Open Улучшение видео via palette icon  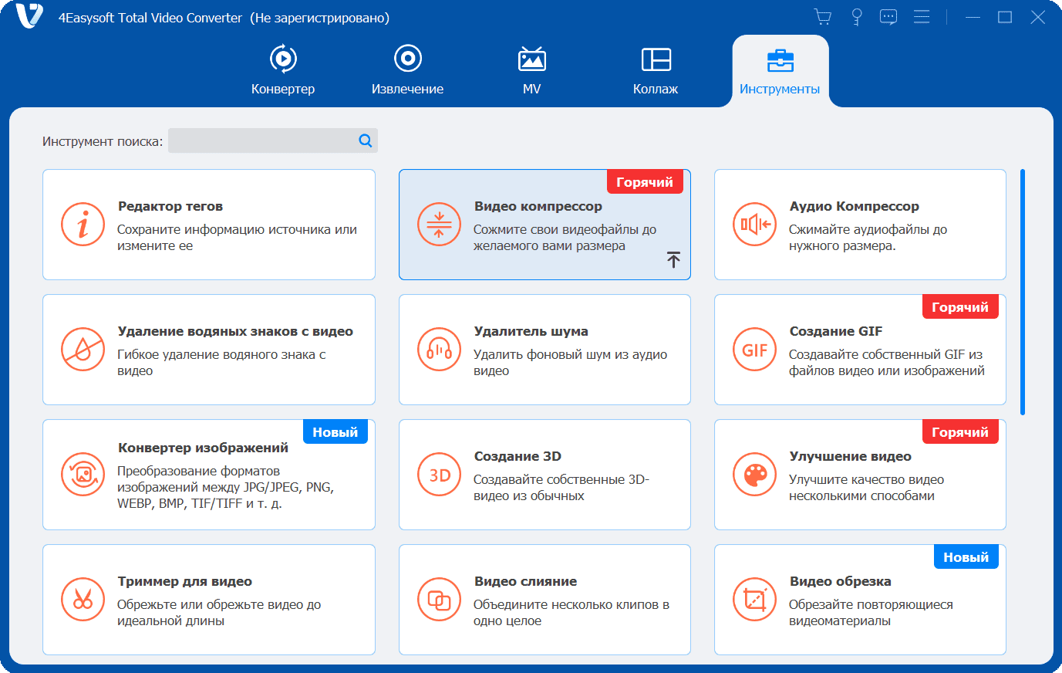[x=754, y=475]
